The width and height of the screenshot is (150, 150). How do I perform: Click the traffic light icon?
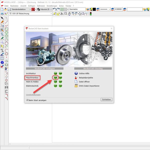(90, 14)
